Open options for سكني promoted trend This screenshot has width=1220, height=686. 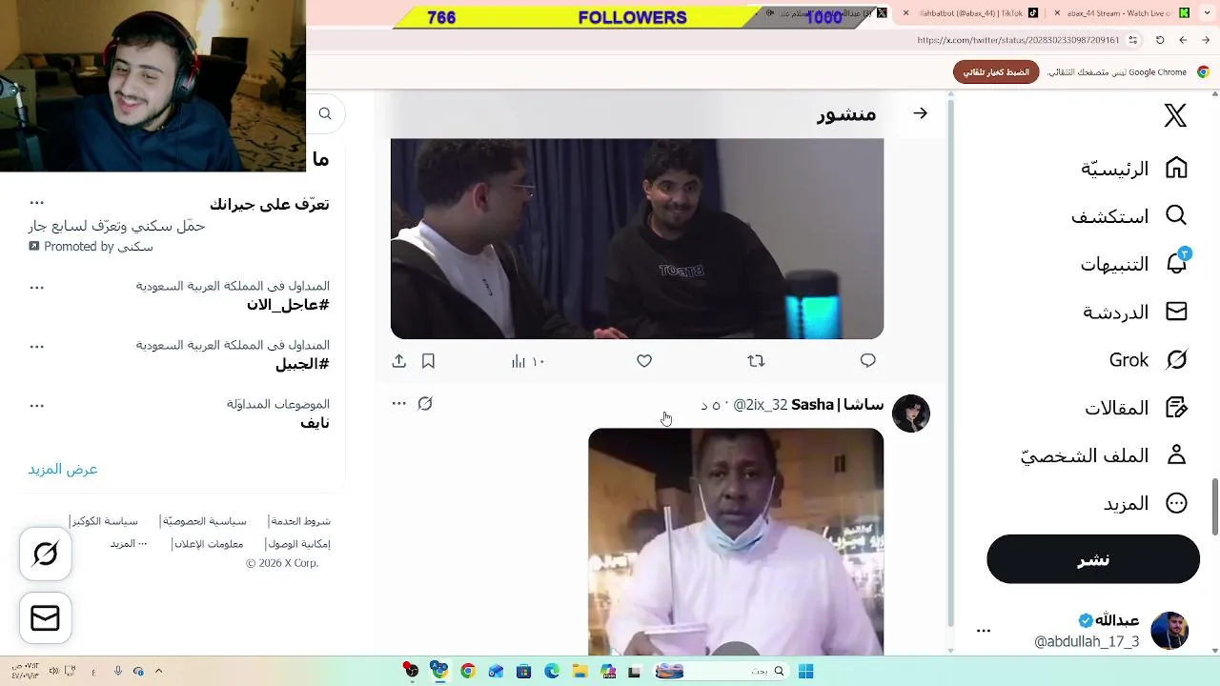pyautogui.click(x=36, y=203)
